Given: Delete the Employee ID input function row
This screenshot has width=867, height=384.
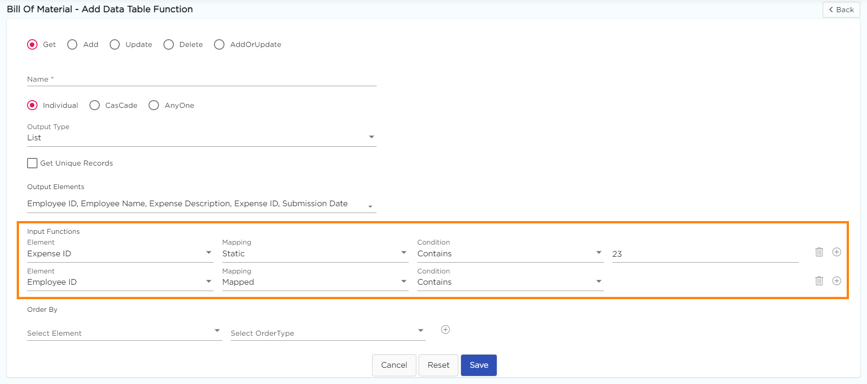Looking at the screenshot, I should [819, 281].
